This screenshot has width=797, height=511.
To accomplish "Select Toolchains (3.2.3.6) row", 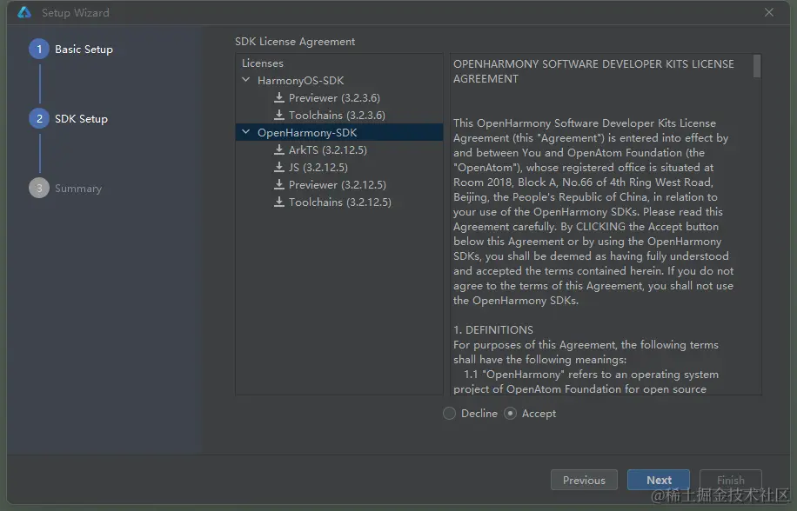I will coord(339,116).
